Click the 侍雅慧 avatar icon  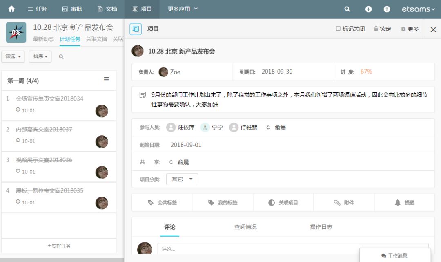234,128
